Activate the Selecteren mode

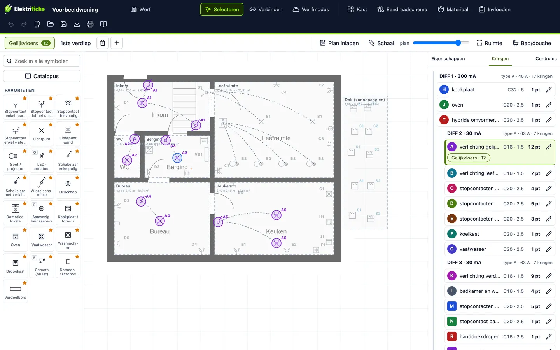click(222, 9)
